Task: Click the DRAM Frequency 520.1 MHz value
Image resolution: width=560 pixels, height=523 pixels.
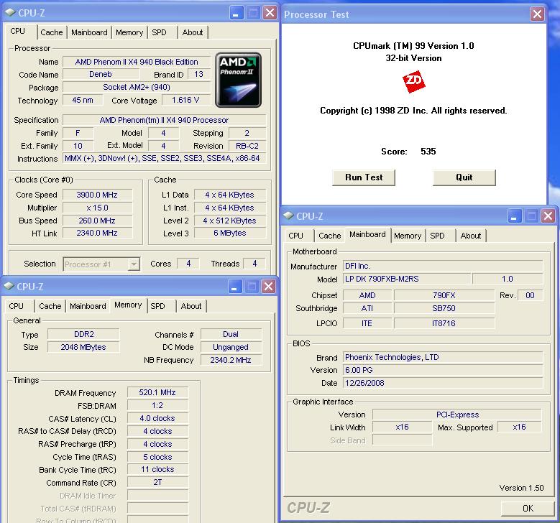Action: point(157,393)
